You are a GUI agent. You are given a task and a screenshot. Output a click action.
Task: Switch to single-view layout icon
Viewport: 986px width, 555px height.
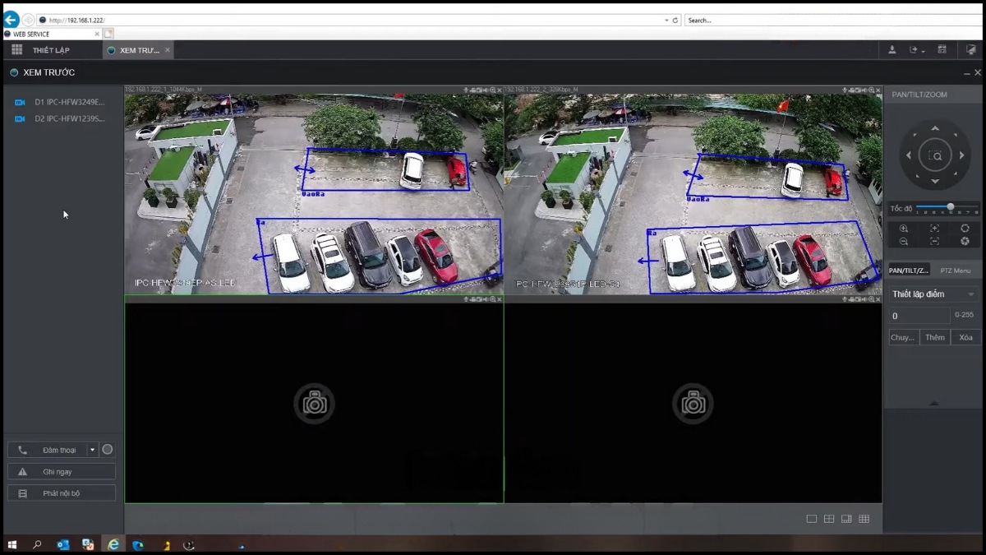[x=812, y=519]
